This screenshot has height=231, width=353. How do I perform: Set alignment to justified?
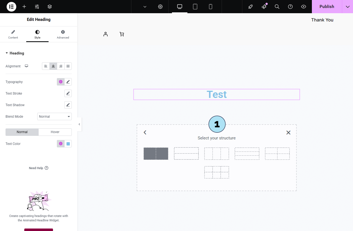click(68, 66)
